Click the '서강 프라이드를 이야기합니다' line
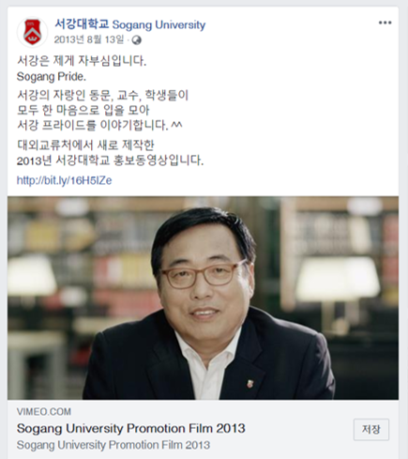This screenshot has height=459, width=408. pyautogui.click(x=99, y=125)
